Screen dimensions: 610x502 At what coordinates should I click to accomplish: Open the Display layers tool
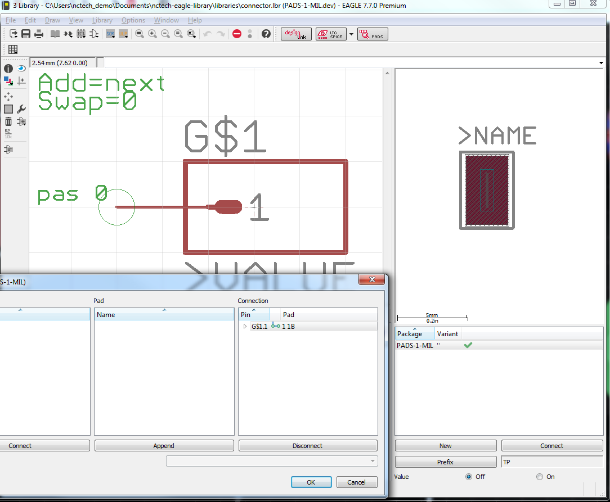pyautogui.click(x=8, y=81)
